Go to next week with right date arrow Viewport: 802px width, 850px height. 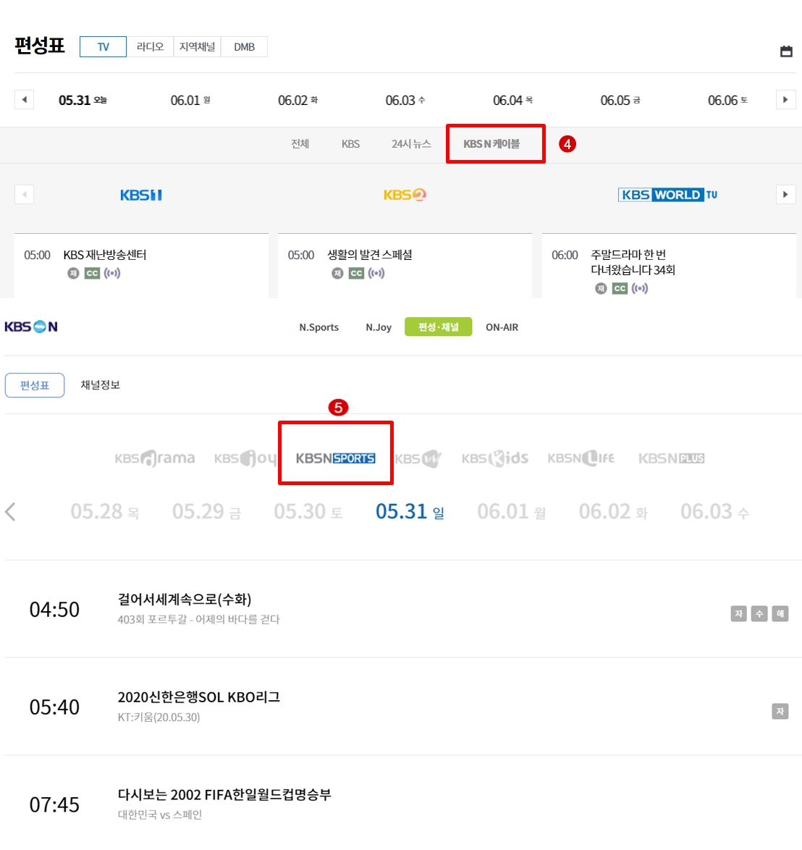[786, 100]
